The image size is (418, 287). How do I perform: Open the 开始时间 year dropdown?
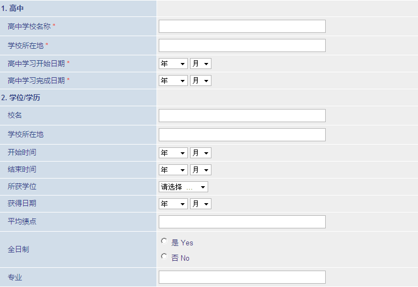(x=173, y=153)
